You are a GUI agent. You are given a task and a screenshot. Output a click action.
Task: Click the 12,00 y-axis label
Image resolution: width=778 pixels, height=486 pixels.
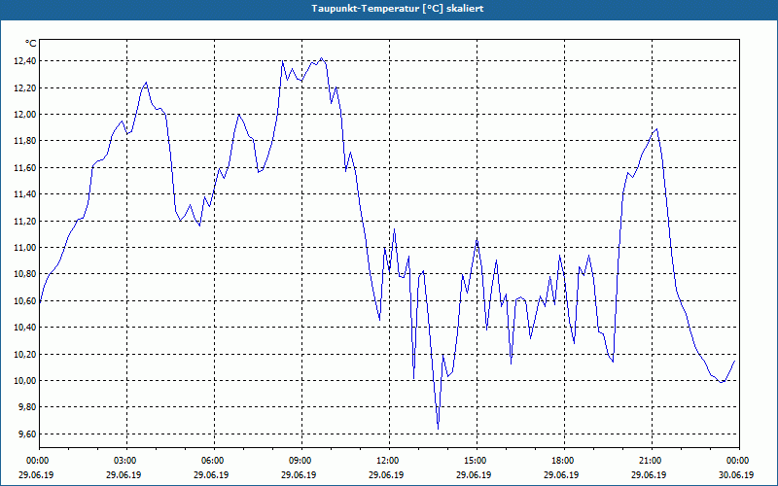(25, 114)
